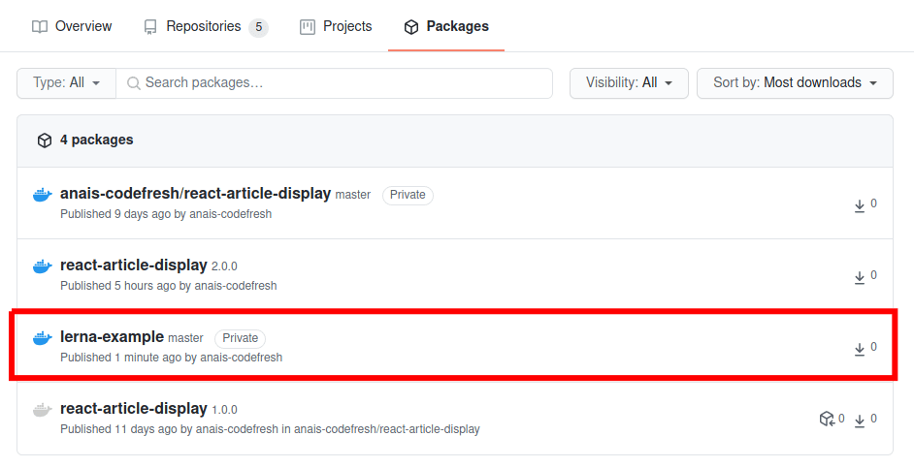Click the download icon in the lerna-example row

click(859, 349)
